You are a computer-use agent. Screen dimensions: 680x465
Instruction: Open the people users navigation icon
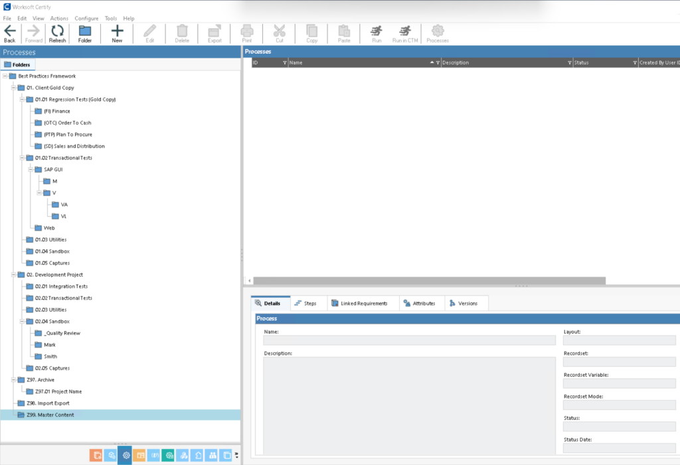[212, 455]
